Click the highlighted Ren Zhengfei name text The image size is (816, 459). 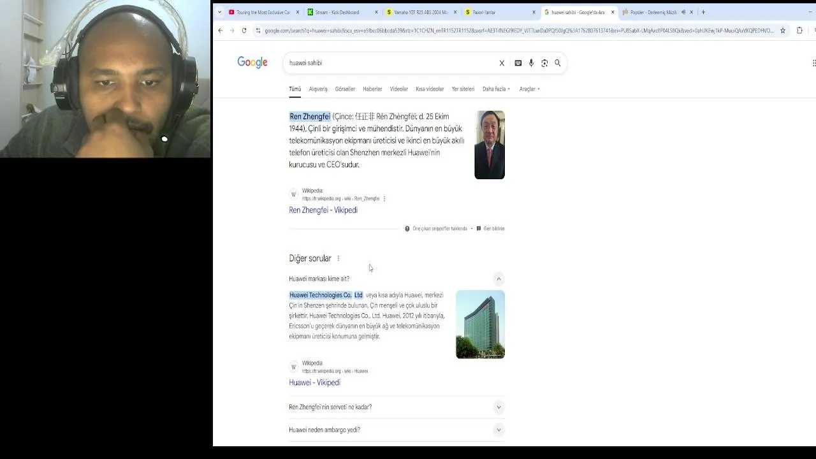(310, 117)
